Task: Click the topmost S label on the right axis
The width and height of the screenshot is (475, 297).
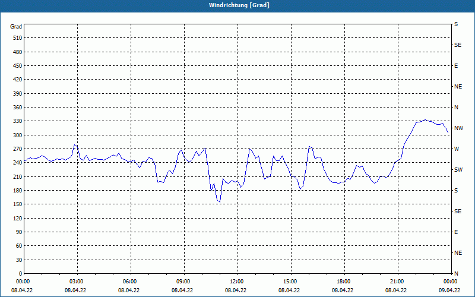Action: pyautogui.click(x=456, y=24)
